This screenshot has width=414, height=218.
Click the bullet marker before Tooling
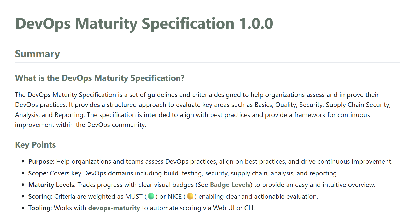pyautogui.click(x=23, y=208)
